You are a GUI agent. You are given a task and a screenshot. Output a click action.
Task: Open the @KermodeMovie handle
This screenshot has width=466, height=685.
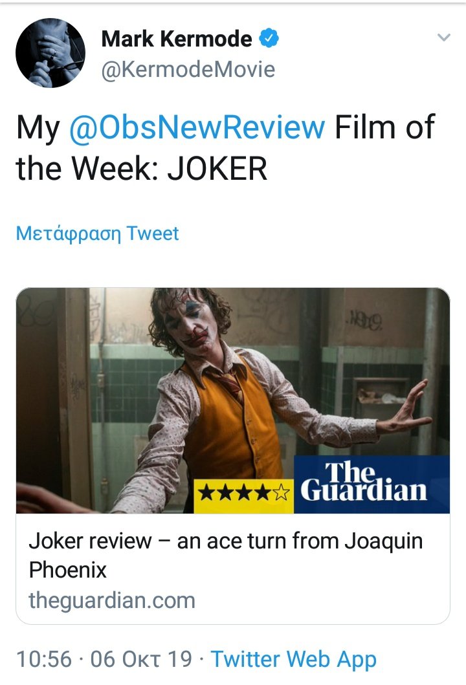188,69
